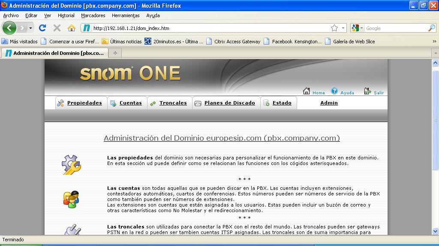
Task: Click the Admin link
Action: [x=329, y=103]
